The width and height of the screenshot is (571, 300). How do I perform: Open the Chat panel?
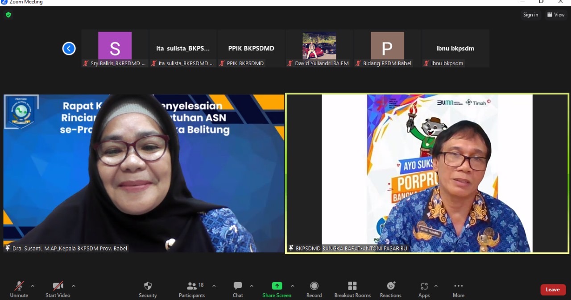click(x=238, y=289)
